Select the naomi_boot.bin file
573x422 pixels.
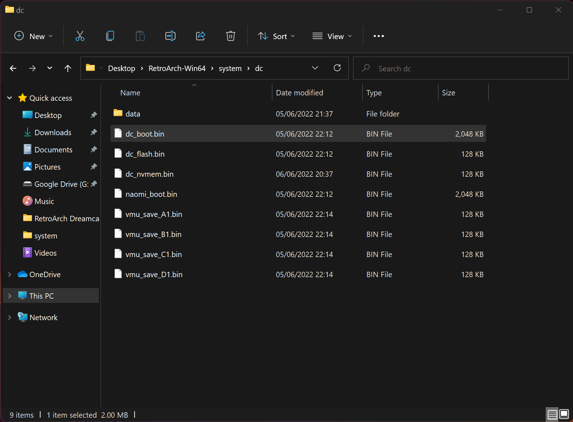click(x=151, y=194)
